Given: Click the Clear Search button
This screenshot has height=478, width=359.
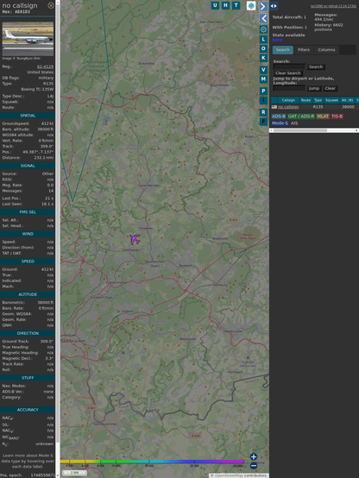Looking at the screenshot, I should point(288,73).
